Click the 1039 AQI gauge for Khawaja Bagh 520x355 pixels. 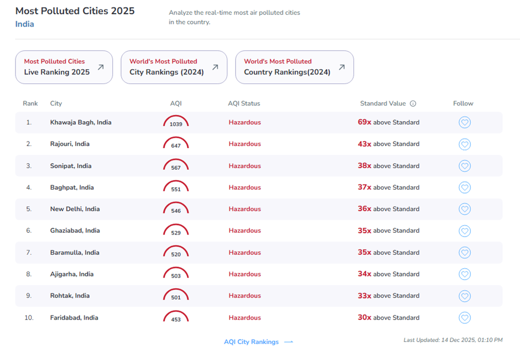176,122
